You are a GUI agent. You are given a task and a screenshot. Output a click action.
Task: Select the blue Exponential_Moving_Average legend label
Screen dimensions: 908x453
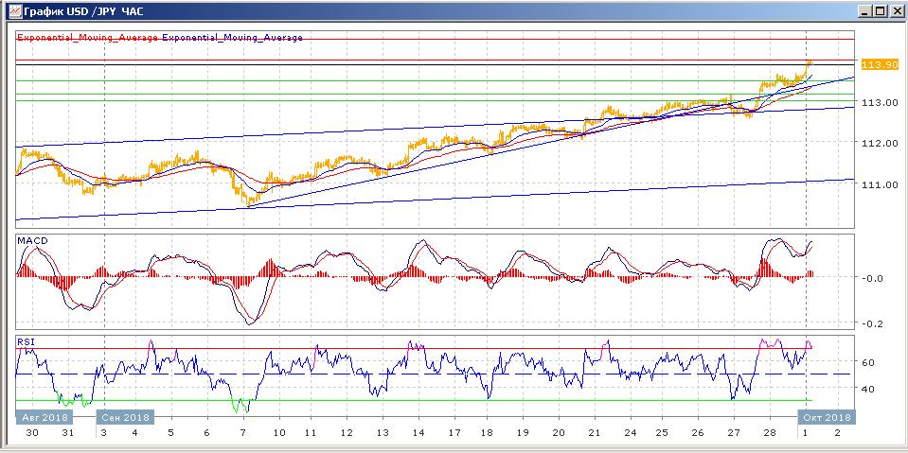[232, 38]
